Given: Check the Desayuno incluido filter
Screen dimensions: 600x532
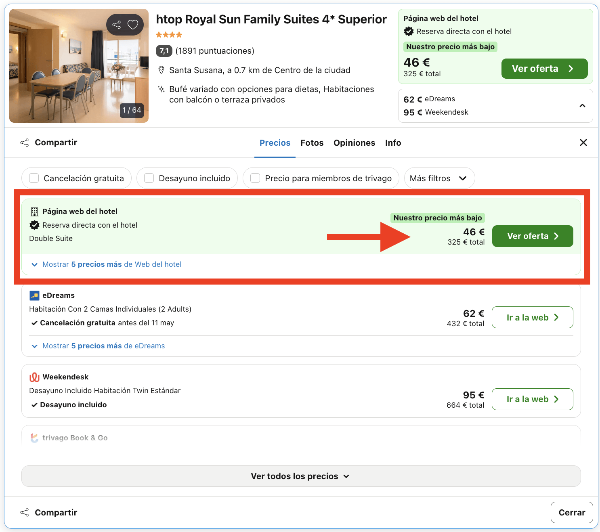Looking at the screenshot, I should [149, 178].
